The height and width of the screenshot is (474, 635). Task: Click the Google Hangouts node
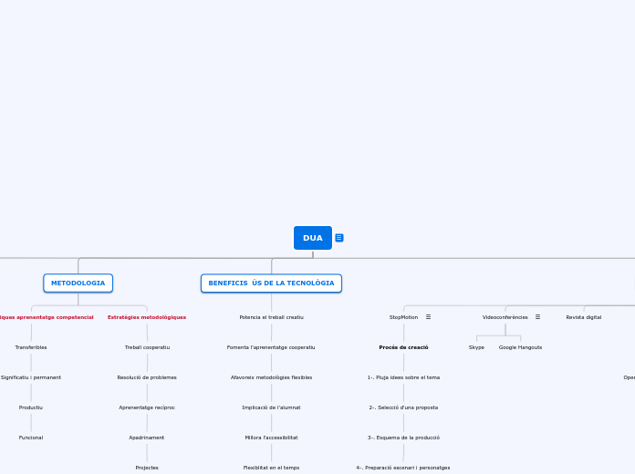tap(520, 347)
